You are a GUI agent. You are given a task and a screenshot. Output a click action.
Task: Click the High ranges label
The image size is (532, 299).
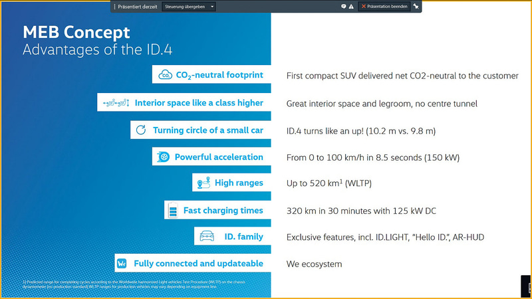click(x=239, y=183)
